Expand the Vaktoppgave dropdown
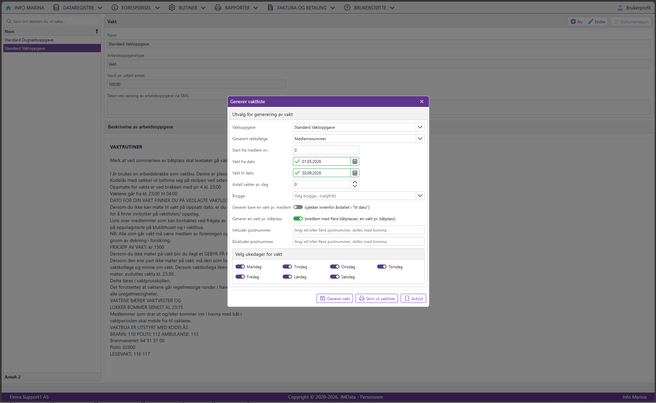This screenshot has height=403, width=656. (420, 127)
